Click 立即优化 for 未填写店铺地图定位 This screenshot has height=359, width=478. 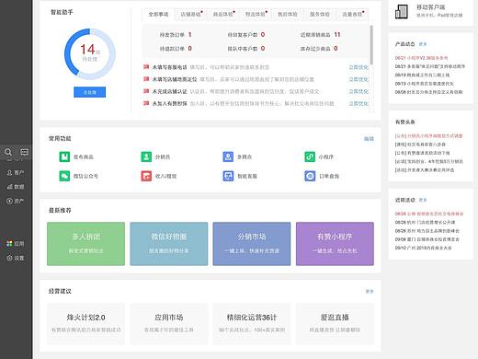click(358, 79)
